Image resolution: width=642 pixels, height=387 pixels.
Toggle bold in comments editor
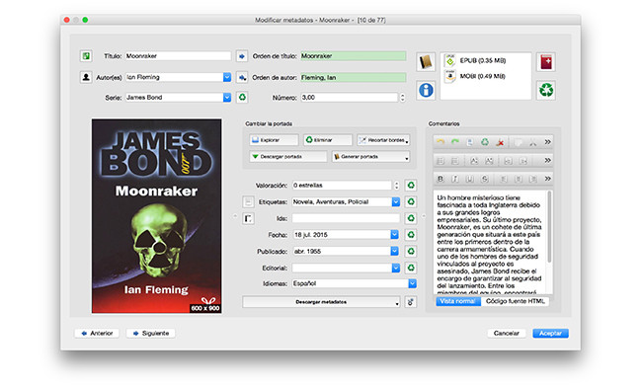point(441,179)
